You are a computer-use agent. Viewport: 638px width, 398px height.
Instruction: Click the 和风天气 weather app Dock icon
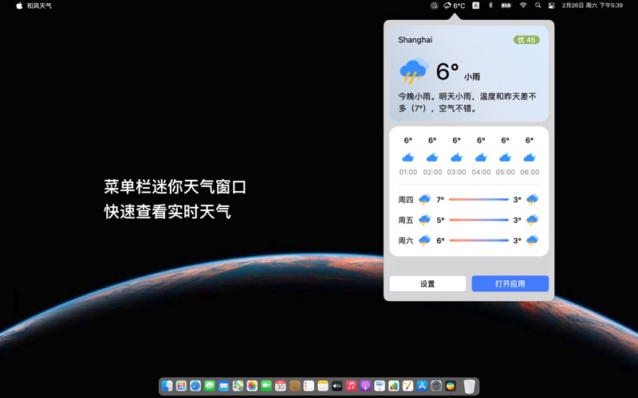(x=451, y=386)
